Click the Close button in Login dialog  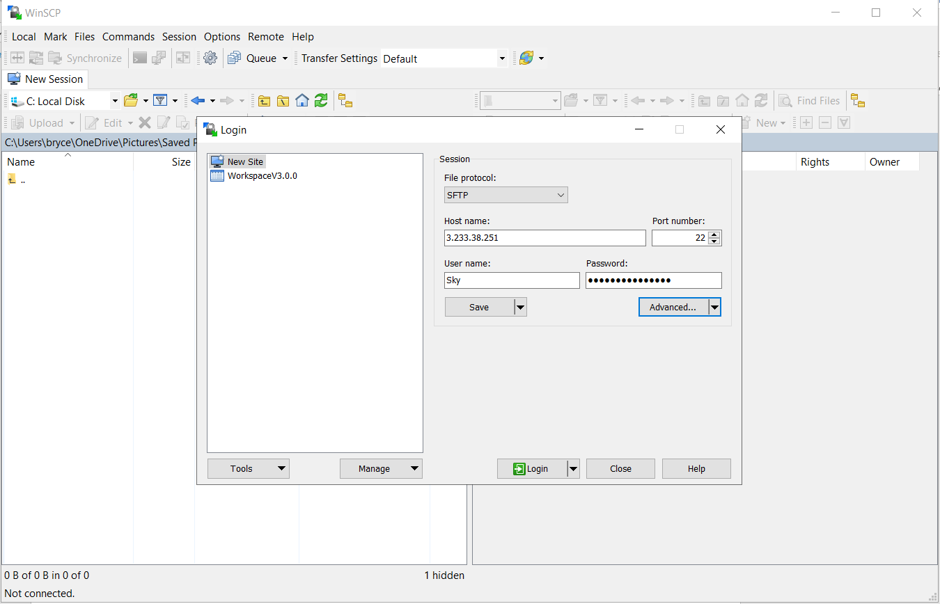point(620,469)
